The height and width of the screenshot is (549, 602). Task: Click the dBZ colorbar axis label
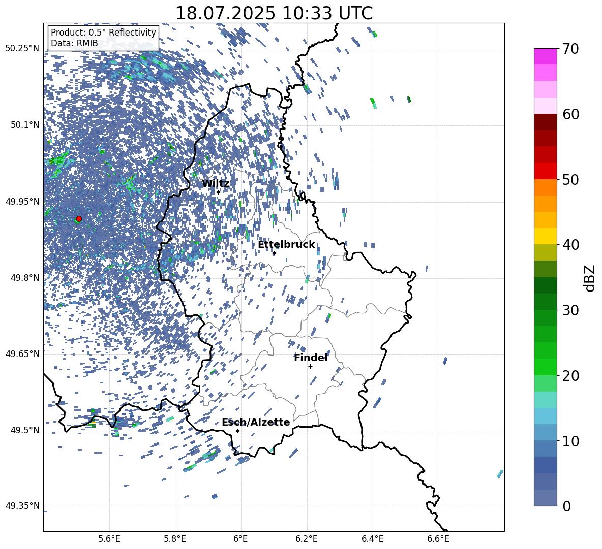[590, 278]
